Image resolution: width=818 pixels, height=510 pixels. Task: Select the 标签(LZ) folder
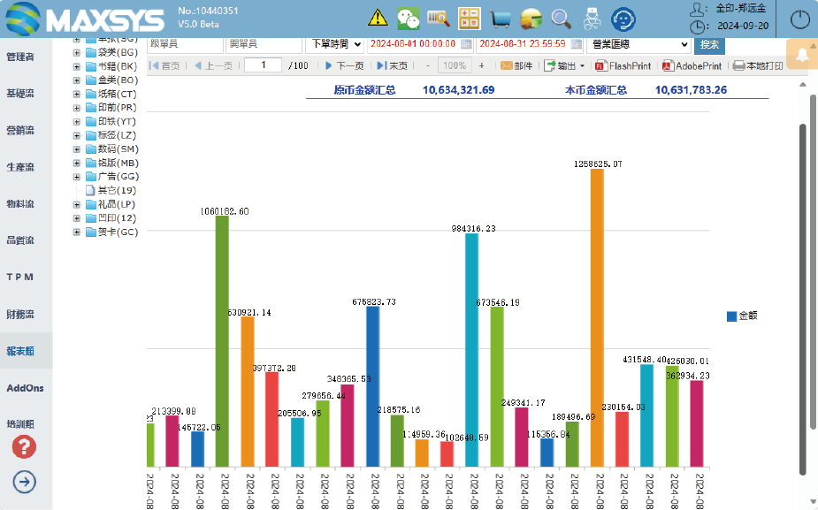[x=111, y=135]
